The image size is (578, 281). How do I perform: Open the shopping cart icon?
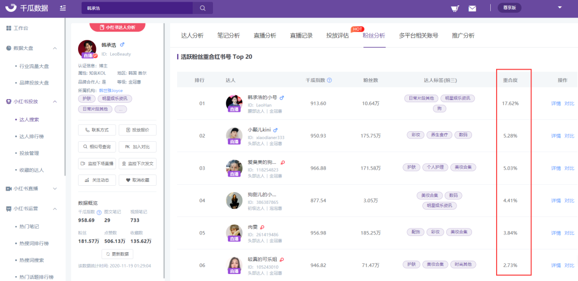point(455,9)
